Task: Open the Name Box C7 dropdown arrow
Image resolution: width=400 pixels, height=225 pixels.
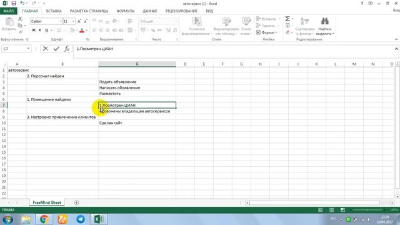Action: 28,49
